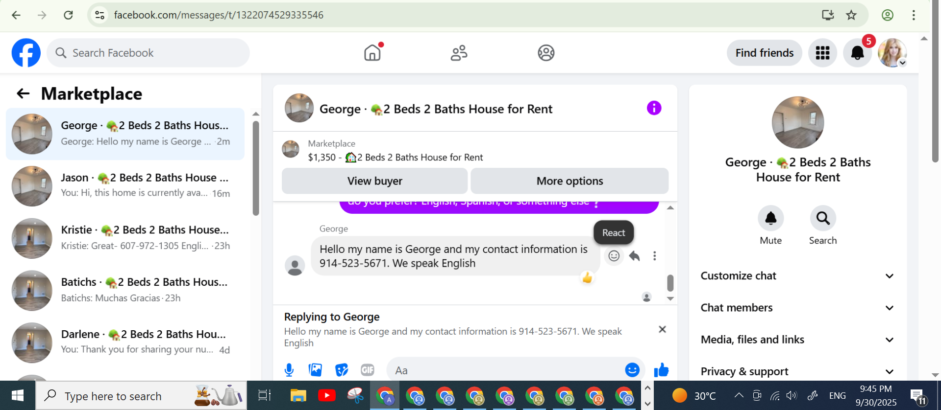This screenshot has height=410, width=941.
Task: Click Windows taskbar search box
Action: (141, 395)
